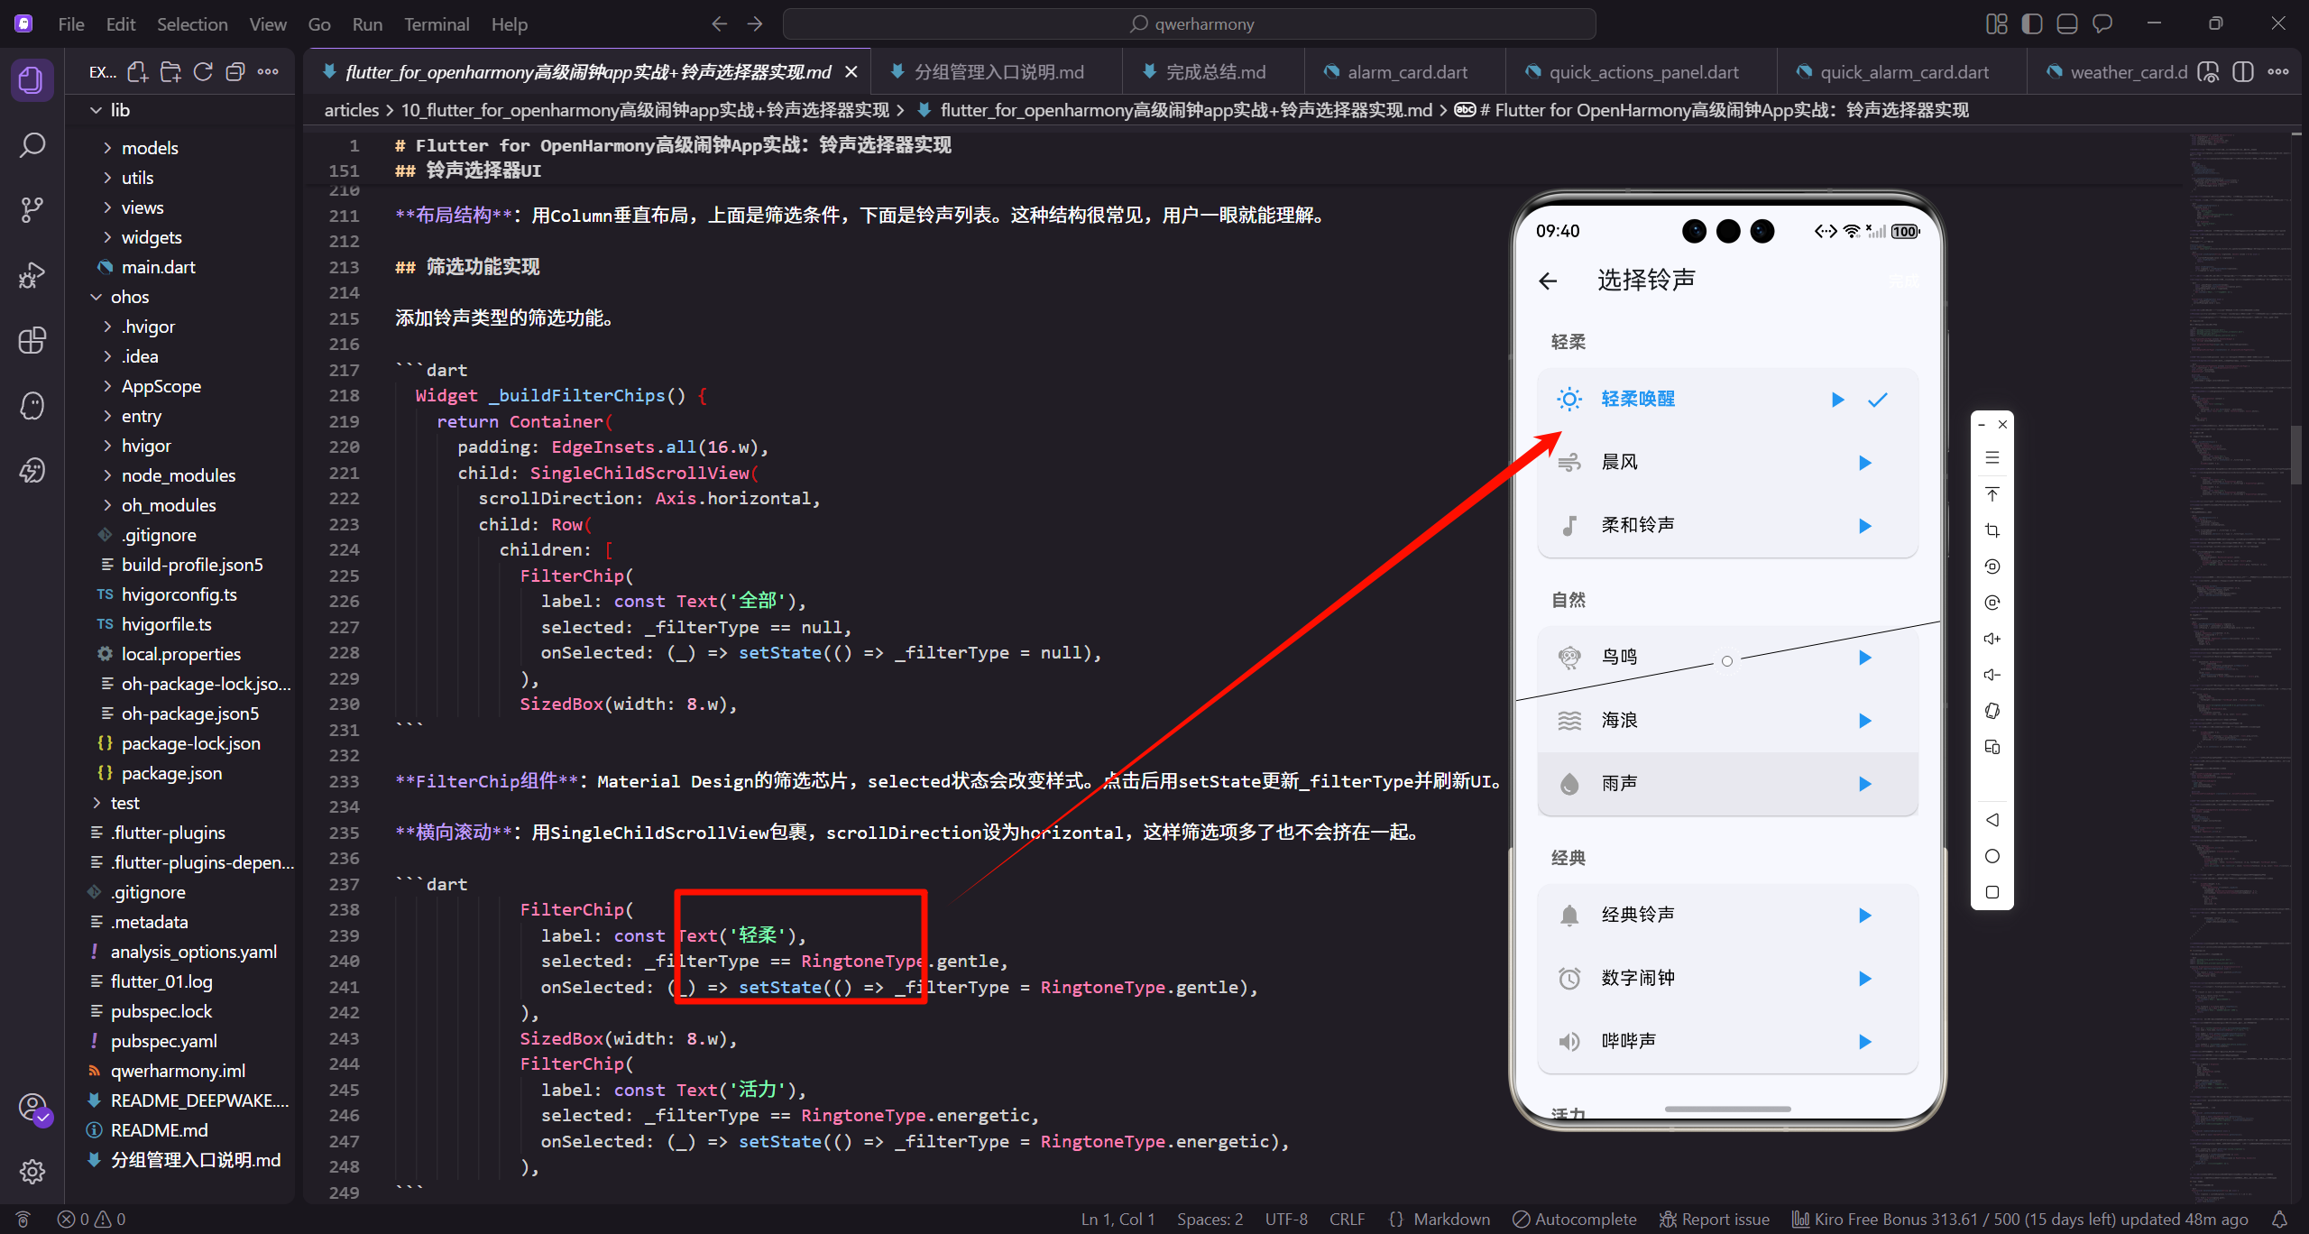This screenshot has height=1234, width=2309.
Task: Select 轻柔唤醒 ringtone row
Action: coord(1727,400)
